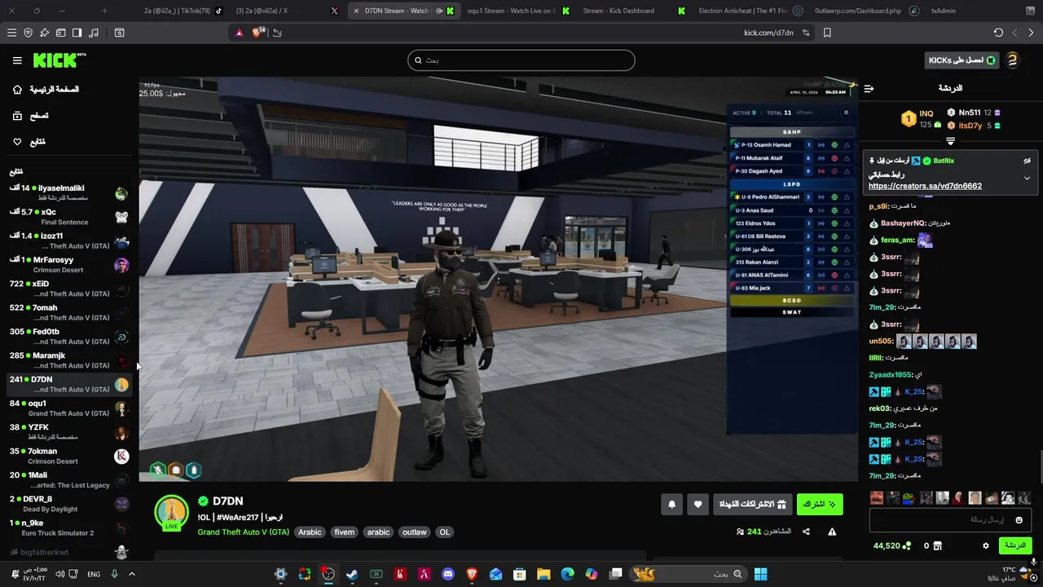Open Steam from the taskbar

click(x=352, y=574)
